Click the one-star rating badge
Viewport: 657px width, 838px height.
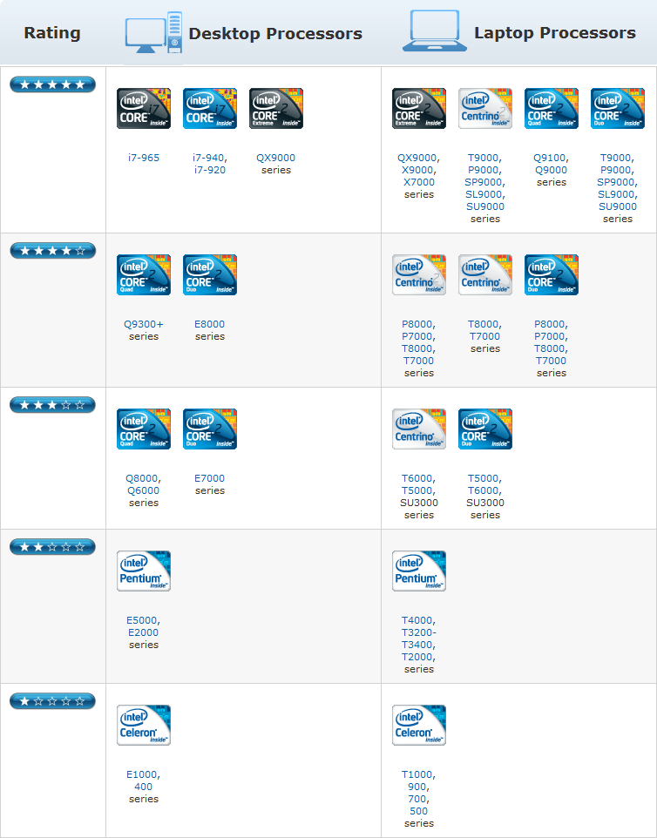(x=52, y=701)
